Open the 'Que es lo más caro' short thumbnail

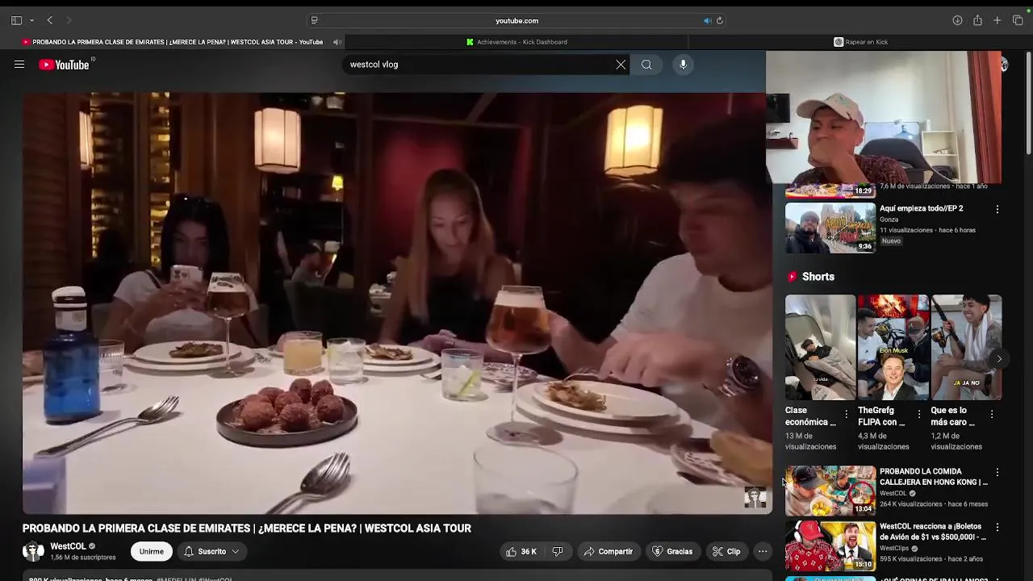pyautogui.click(x=966, y=347)
